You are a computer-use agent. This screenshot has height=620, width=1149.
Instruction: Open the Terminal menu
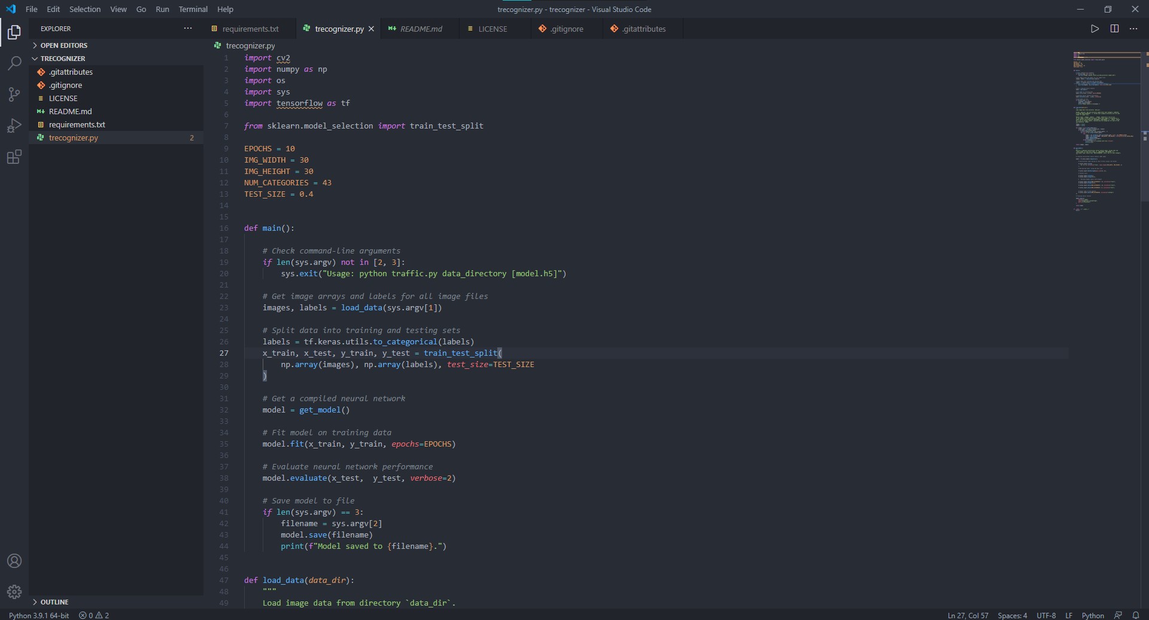pyautogui.click(x=193, y=9)
